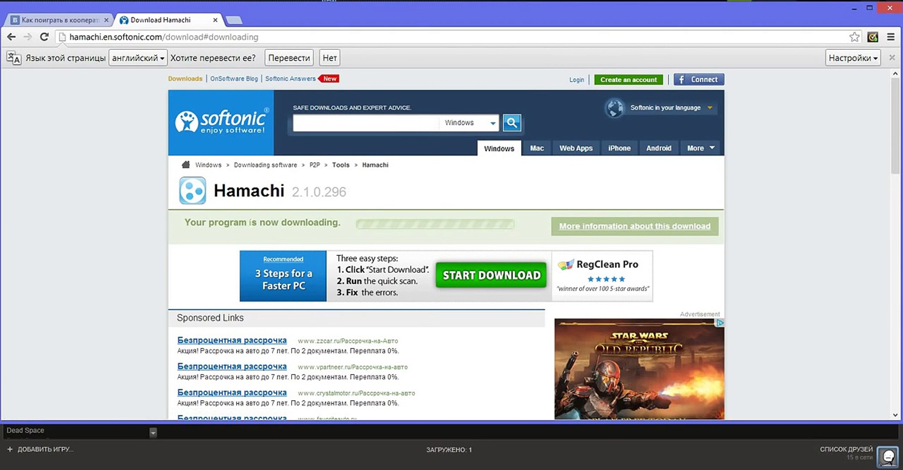Click the translate icon in the translation bar
Viewport: 903px width, 470px height.
point(13,58)
